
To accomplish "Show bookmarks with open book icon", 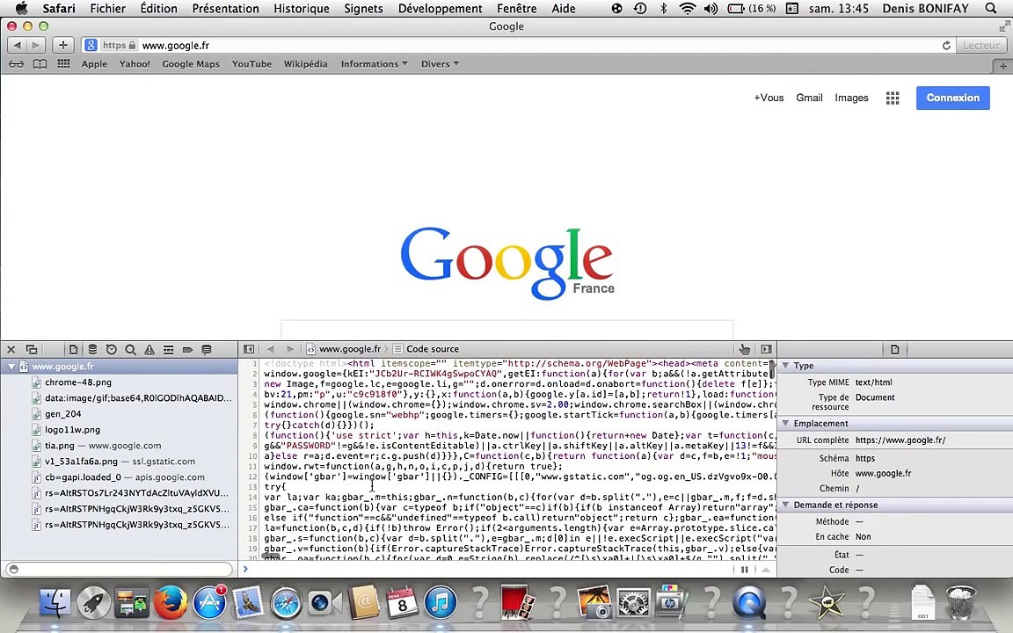I will pos(40,64).
